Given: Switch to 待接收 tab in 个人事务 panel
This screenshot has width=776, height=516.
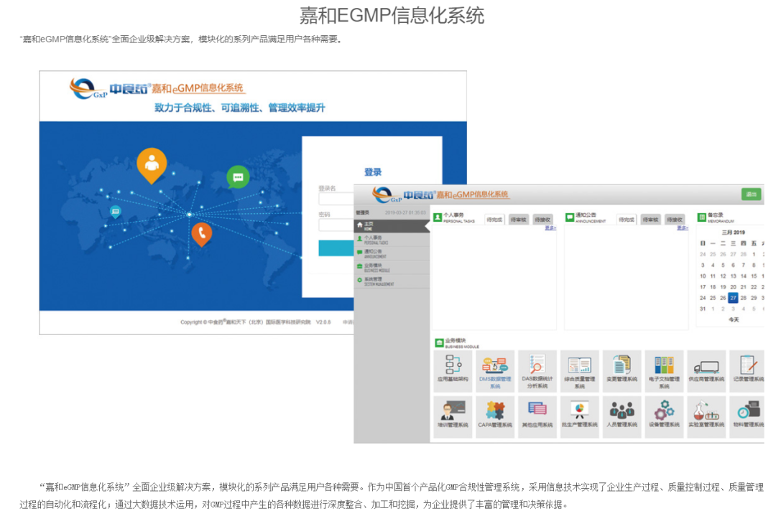Looking at the screenshot, I should point(542,220).
